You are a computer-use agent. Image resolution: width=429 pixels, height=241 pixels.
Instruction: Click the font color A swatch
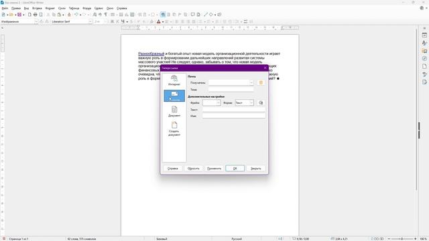point(158,21)
